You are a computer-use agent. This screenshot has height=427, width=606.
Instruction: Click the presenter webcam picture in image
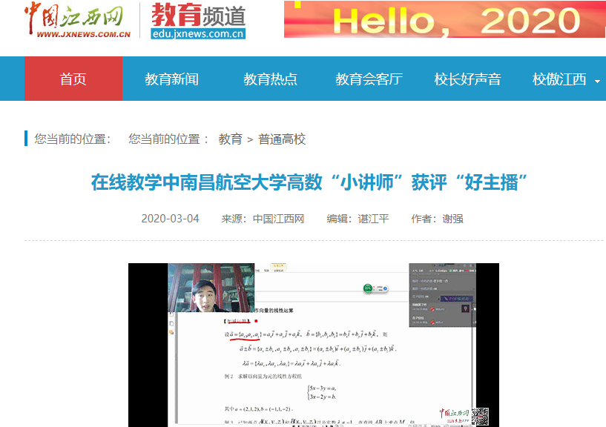coord(211,288)
